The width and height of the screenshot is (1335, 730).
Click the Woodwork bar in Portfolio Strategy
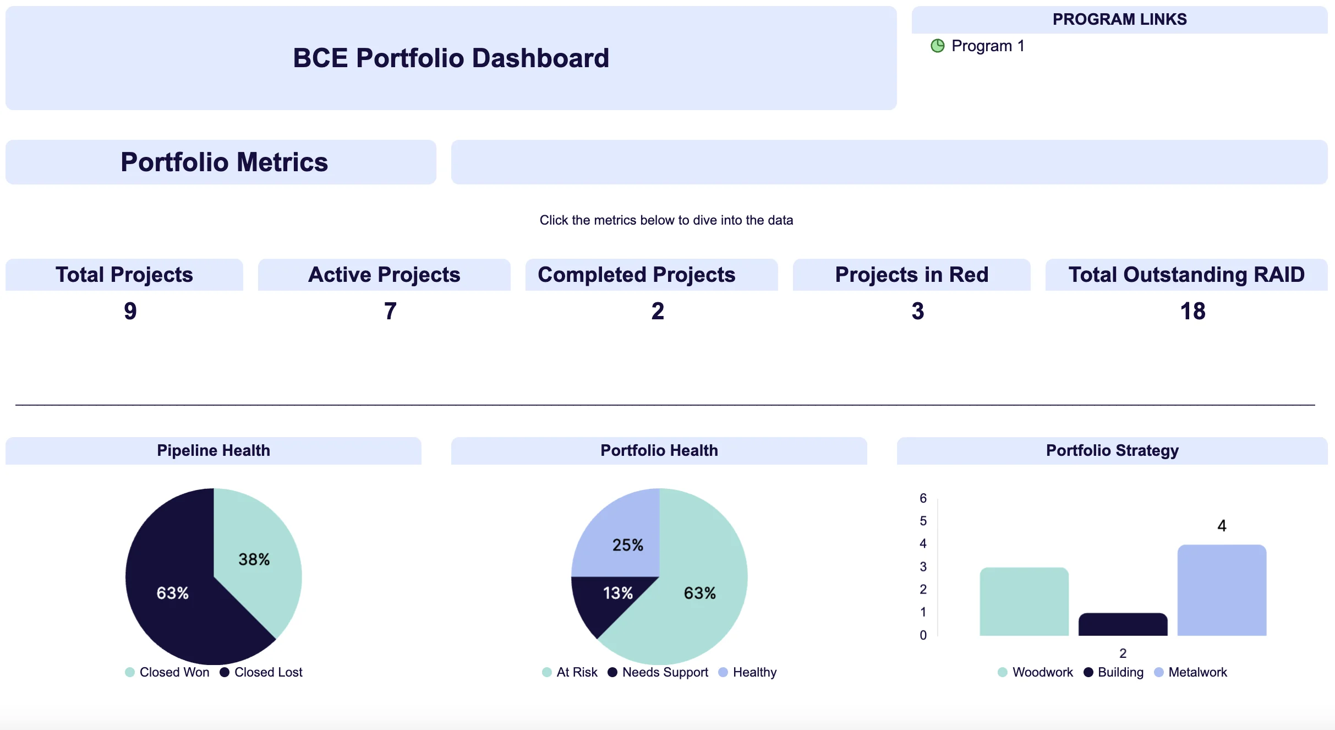(1024, 602)
